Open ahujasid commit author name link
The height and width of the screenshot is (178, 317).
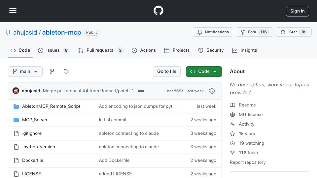click(x=31, y=91)
